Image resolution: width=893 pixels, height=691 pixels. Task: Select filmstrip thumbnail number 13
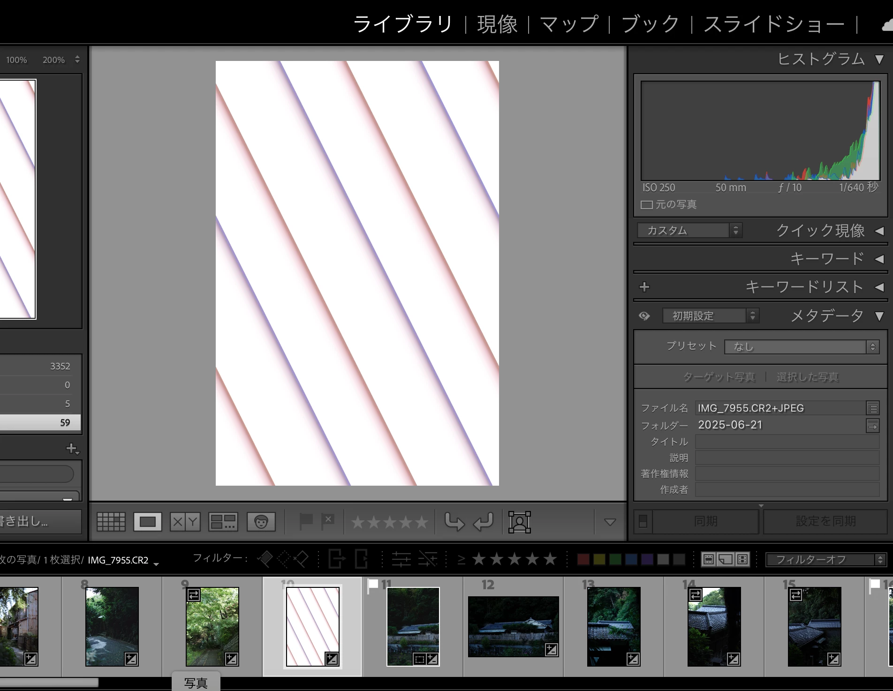point(613,626)
